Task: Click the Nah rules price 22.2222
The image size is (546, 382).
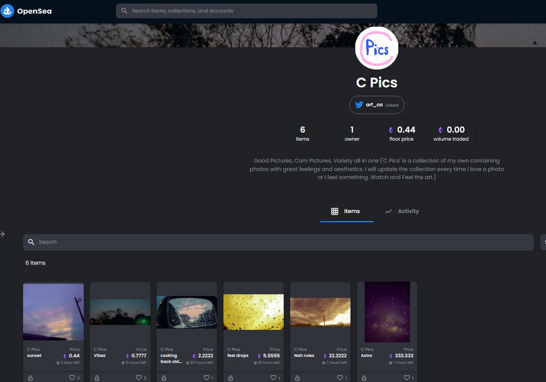Action: pyautogui.click(x=338, y=356)
